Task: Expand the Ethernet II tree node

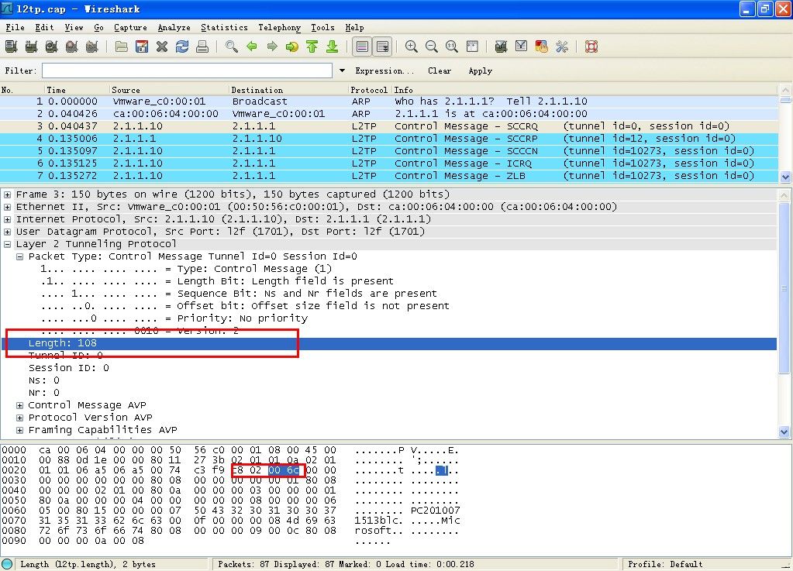Action: [8, 207]
